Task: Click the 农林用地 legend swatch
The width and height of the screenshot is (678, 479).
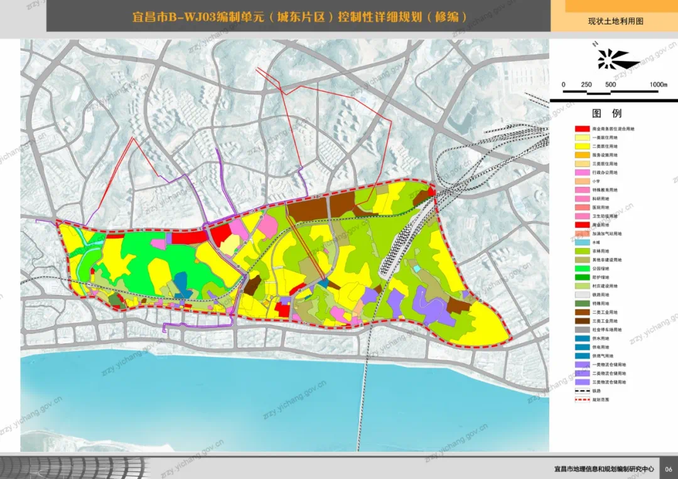Action: pos(583,251)
